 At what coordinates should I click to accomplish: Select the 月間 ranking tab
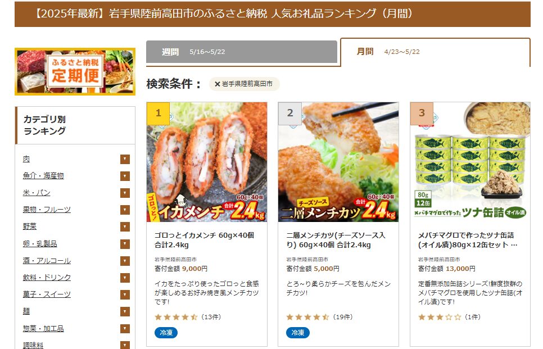tap(435, 52)
